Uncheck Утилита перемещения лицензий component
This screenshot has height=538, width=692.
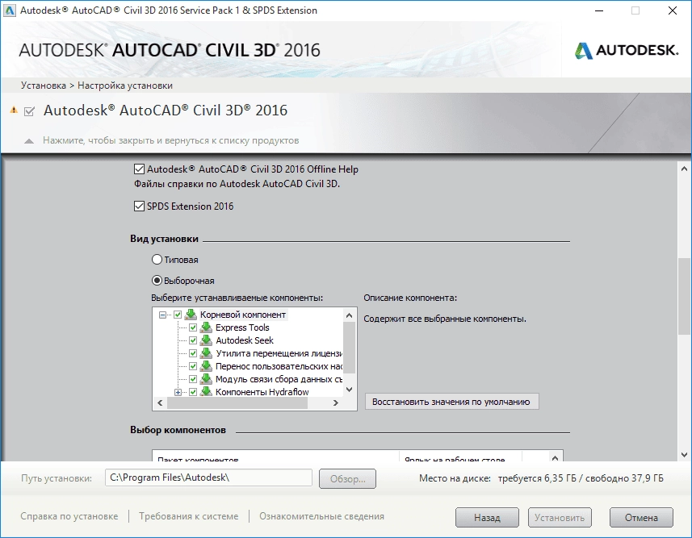coord(193,353)
